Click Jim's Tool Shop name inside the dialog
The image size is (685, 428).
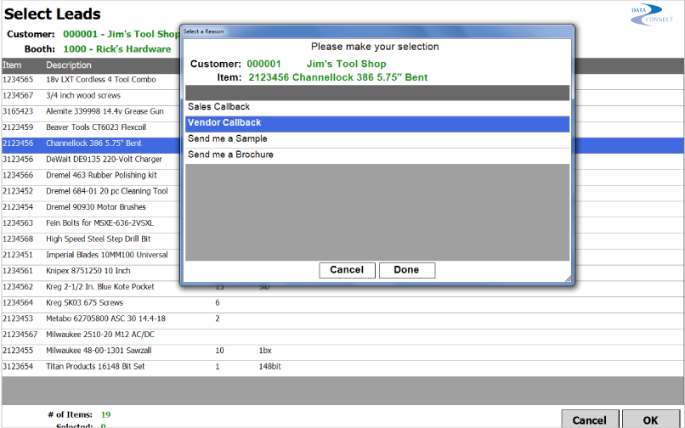[347, 65]
